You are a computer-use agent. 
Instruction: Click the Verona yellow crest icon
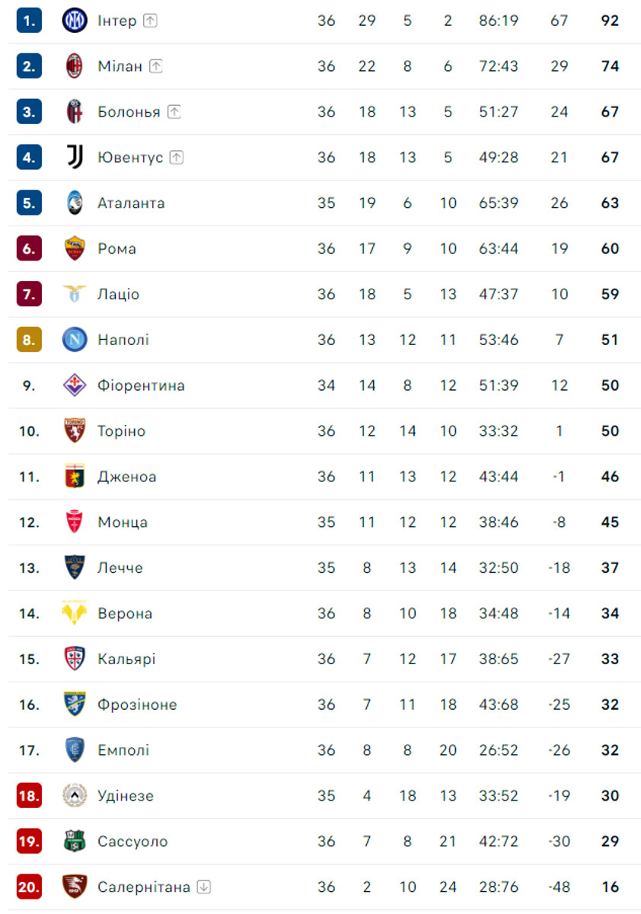pyautogui.click(x=75, y=613)
